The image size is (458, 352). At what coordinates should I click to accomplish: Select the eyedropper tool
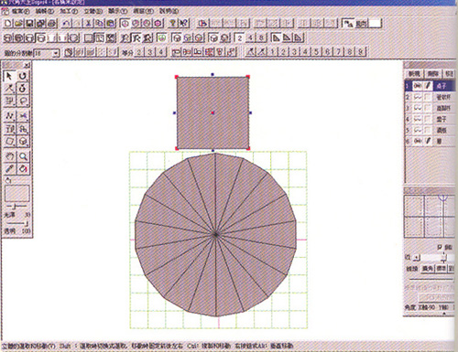9,168
